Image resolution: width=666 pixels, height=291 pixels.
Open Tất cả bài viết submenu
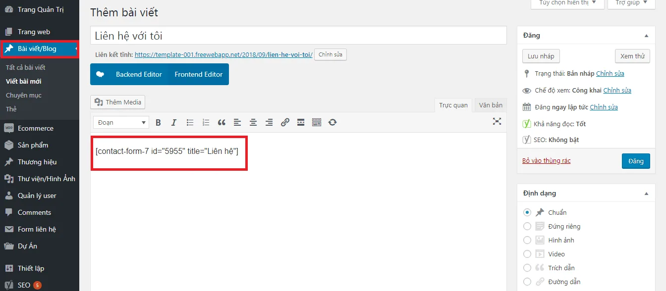click(x=25, y=67)
